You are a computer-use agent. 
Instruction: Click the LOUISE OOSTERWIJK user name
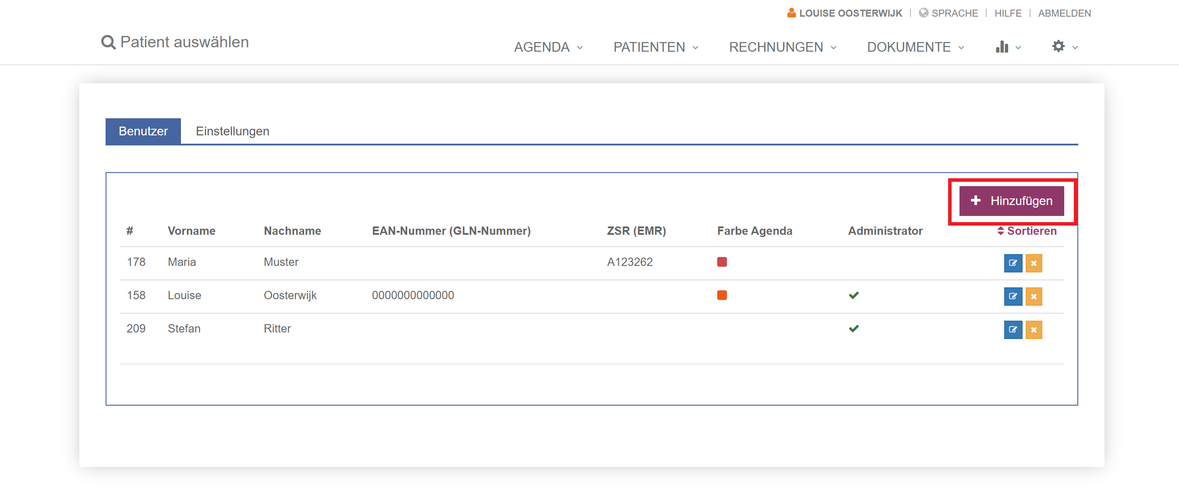[x=850, y=13]
